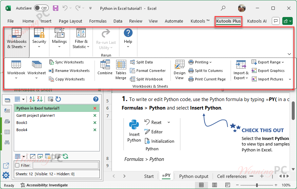Click the zoom slider handle
Viewport: 297px width, 189px height.
(257, 185)
